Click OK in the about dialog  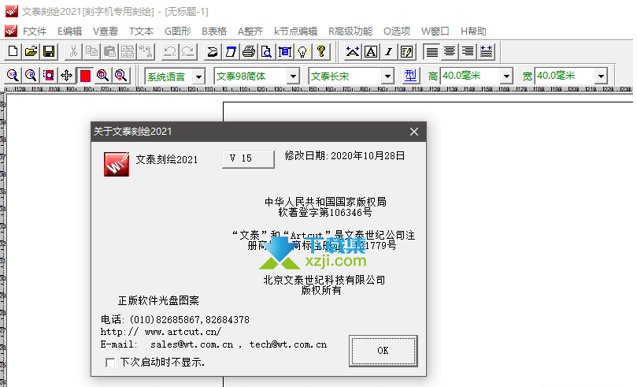point(383,351)
